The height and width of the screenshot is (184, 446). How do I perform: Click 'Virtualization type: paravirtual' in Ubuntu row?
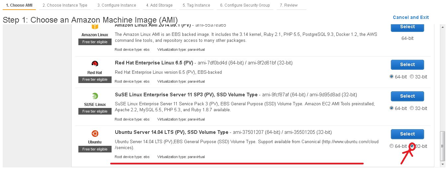[181, 157]
